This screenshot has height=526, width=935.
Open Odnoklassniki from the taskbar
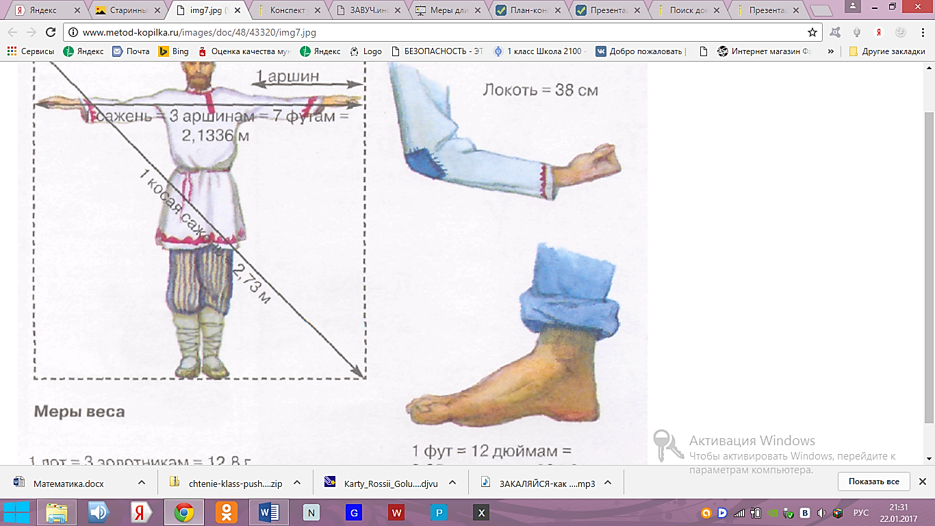(225, 512)
